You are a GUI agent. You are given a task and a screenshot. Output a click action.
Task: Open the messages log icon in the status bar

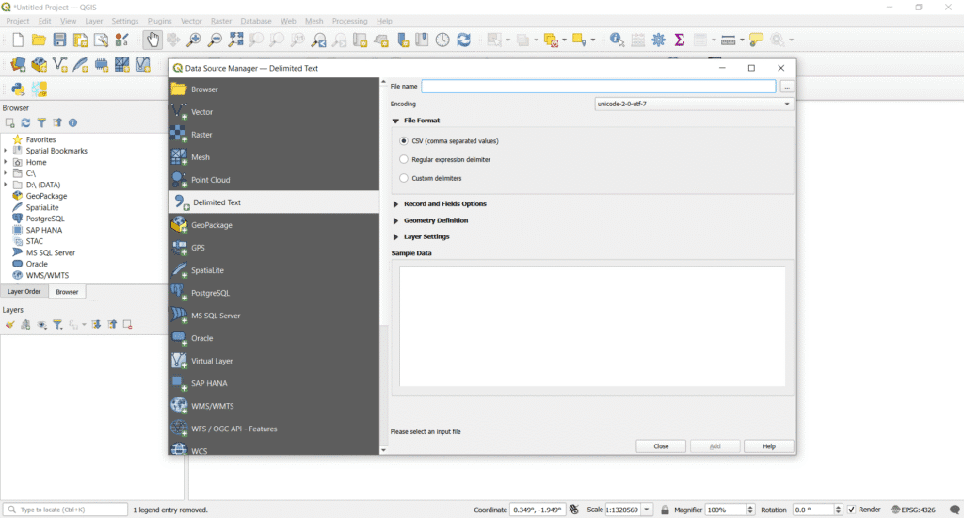(x=955, y=510)
